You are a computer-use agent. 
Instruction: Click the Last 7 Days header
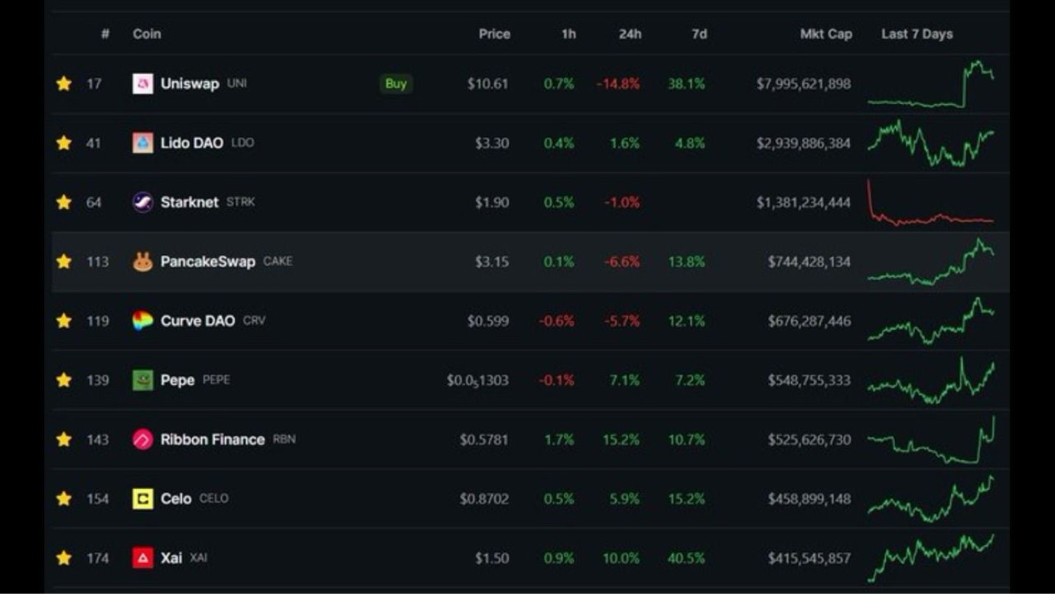click(x=917, y=34)
